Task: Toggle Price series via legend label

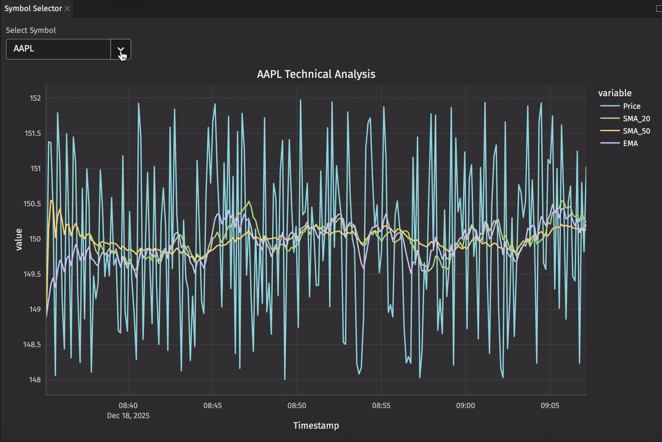Action: point(631,106)
